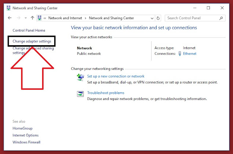Minimize the Network and Sharing Center window

click(x=195, y=8)
